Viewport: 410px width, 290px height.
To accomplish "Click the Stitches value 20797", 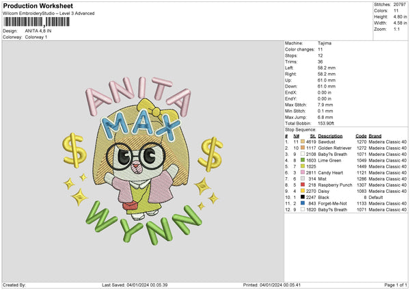I will (x=400, y=5).
